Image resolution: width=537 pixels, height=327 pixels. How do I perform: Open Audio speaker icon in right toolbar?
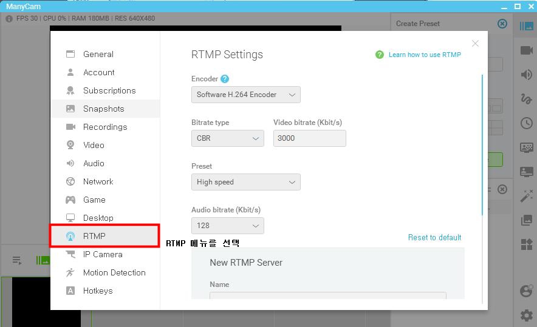click(527, 75)
